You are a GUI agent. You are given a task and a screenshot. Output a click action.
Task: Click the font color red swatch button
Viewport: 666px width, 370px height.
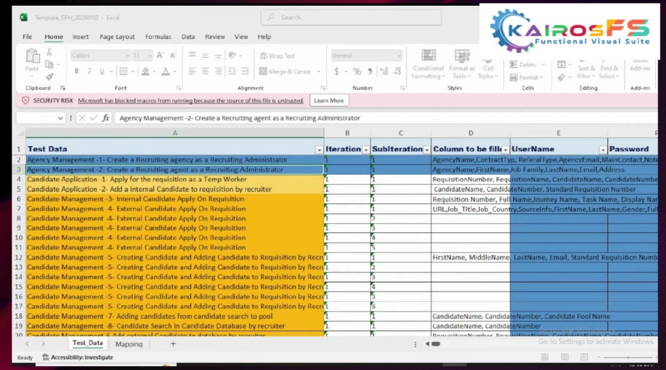165,71
